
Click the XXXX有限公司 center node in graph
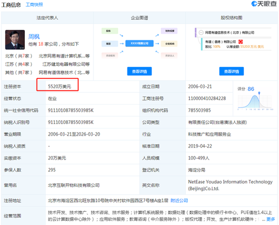(139, 43)
